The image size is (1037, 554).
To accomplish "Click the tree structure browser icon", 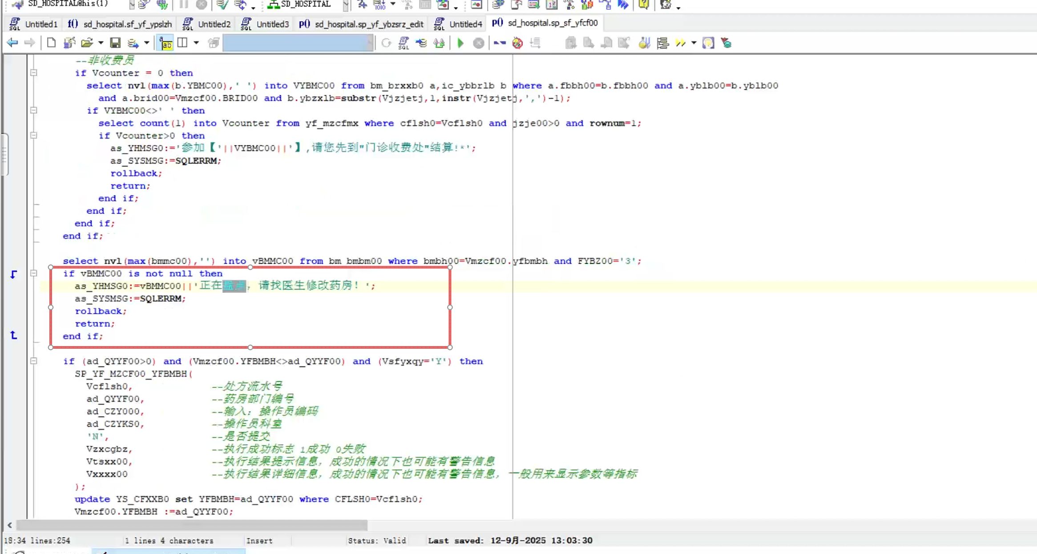I will click(x=662, y=43).
